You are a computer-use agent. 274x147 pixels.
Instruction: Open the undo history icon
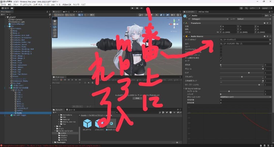click(241, 8)
